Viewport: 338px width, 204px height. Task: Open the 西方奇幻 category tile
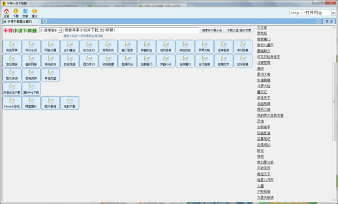point(89,61)
